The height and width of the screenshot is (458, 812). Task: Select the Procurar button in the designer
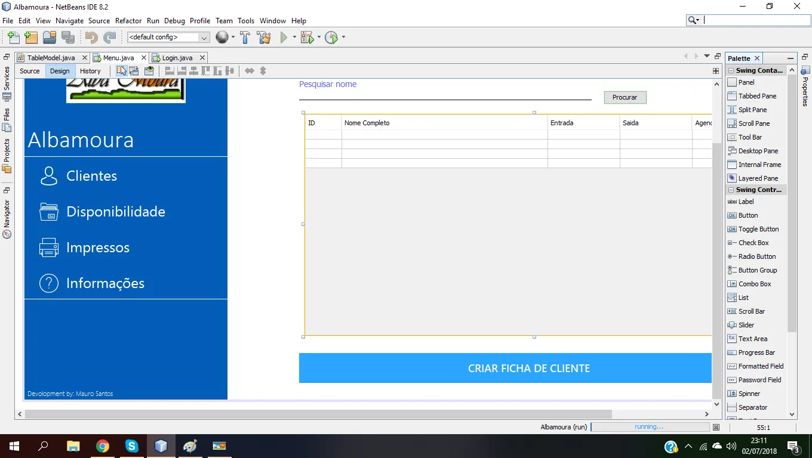625,97
